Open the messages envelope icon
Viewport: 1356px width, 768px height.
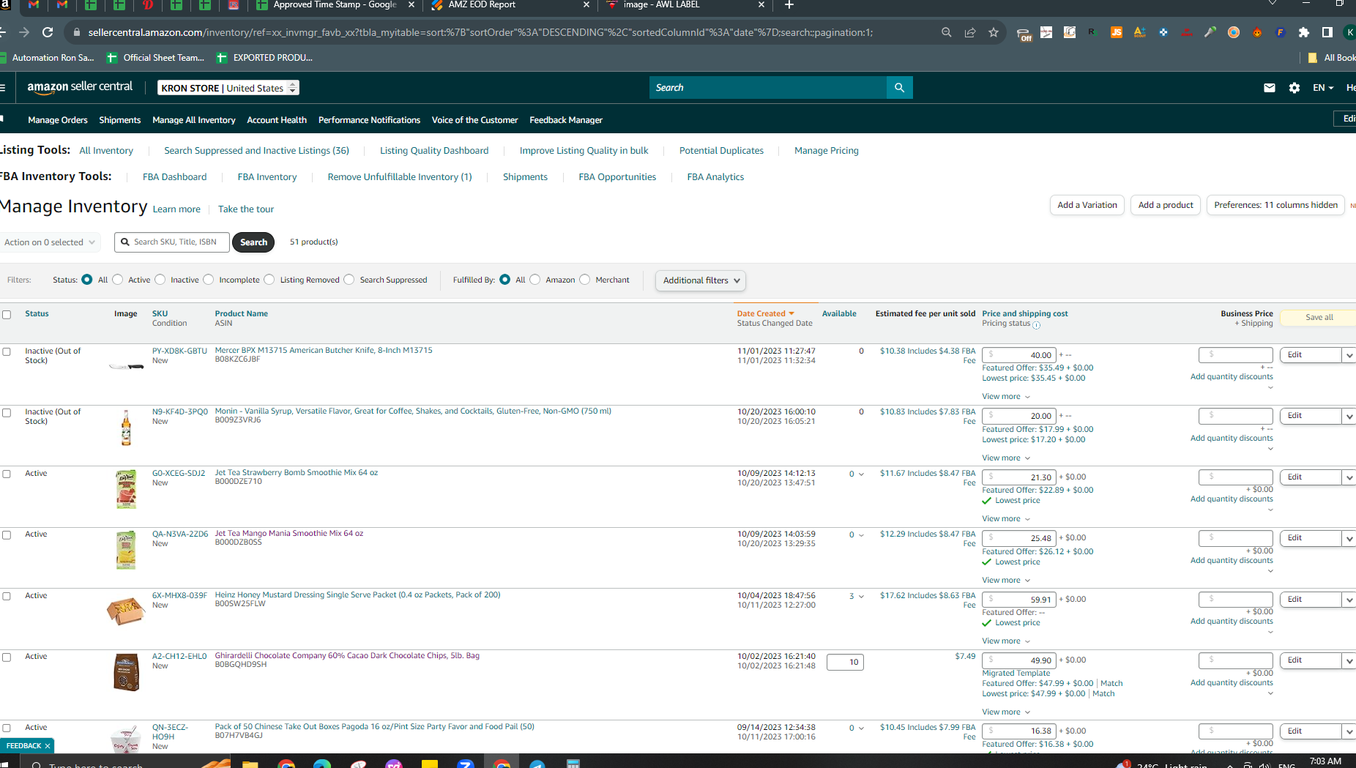[1270, 88]
